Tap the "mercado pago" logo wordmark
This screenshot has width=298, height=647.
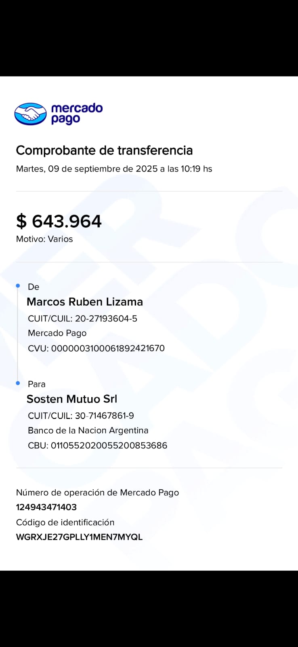point(77,114)
